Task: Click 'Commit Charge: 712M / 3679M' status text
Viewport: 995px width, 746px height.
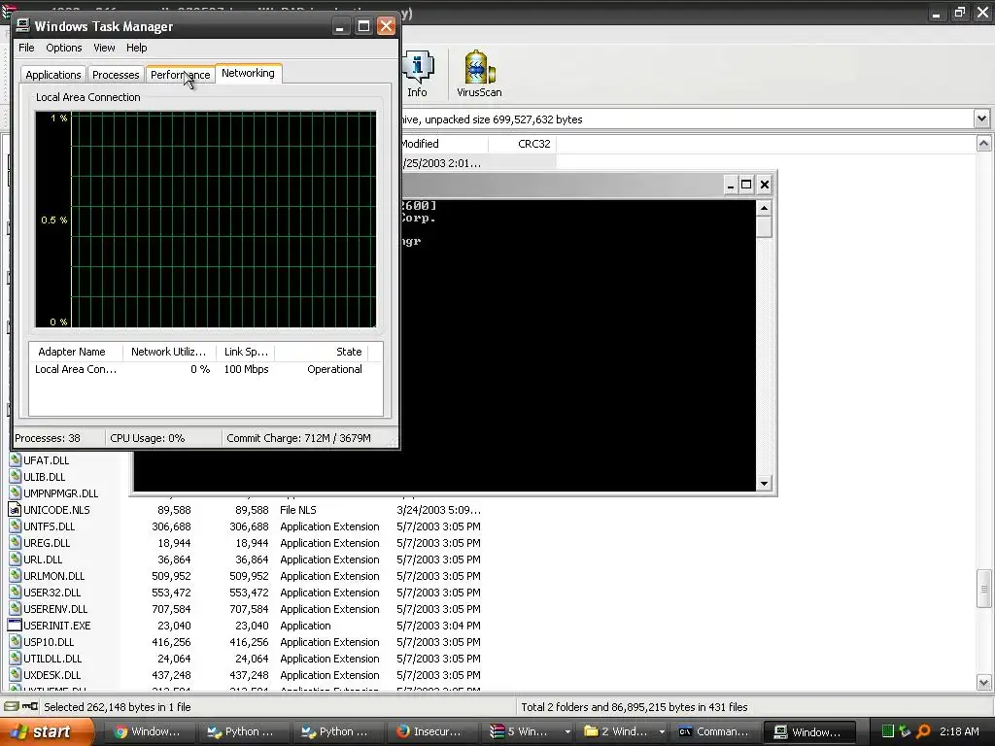Action: (x=298, y=438)
